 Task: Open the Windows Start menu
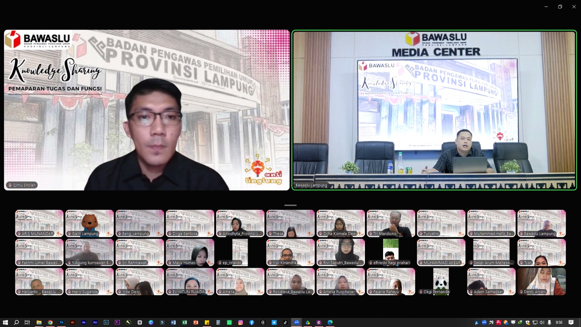click(5, 322)
